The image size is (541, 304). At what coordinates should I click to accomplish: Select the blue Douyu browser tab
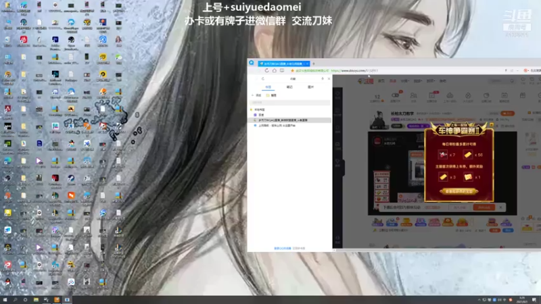click(283, 64)
